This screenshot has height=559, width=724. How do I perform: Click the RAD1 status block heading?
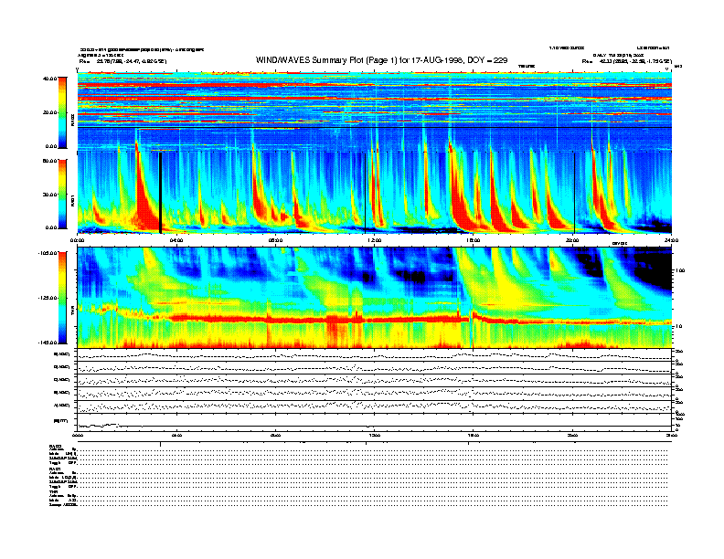tap(55, 469)
